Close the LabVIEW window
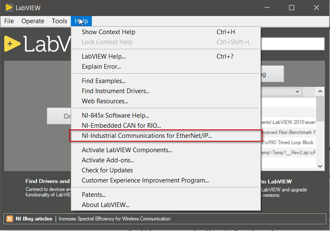Image resolution: width=330 pixels, height=231 pixels. click(x=317, y=8)
